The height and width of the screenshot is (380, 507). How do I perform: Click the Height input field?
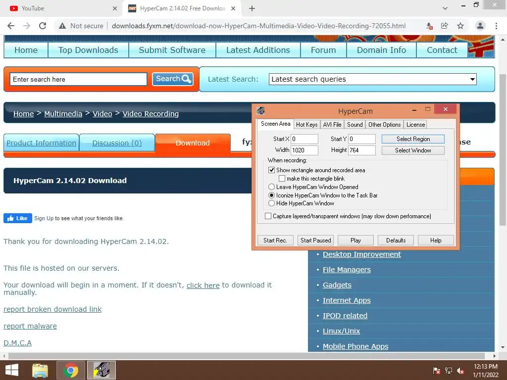[x=362, y=150]
